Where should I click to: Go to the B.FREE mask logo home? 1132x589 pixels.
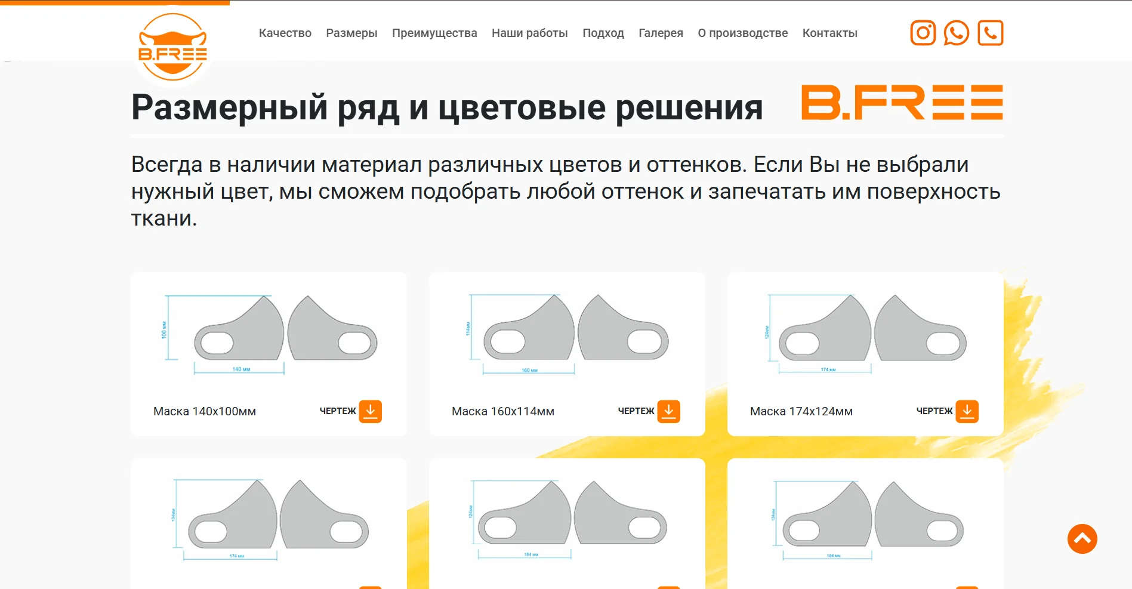point(172,47)
